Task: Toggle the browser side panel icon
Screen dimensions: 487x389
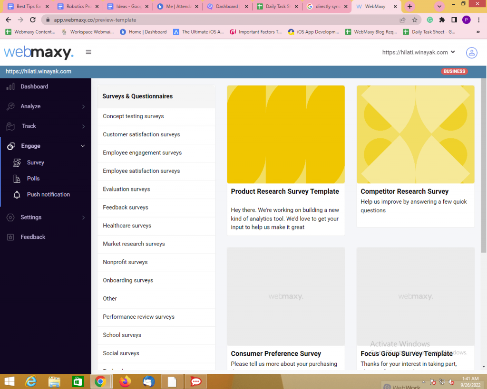Action: coord(454,20)
